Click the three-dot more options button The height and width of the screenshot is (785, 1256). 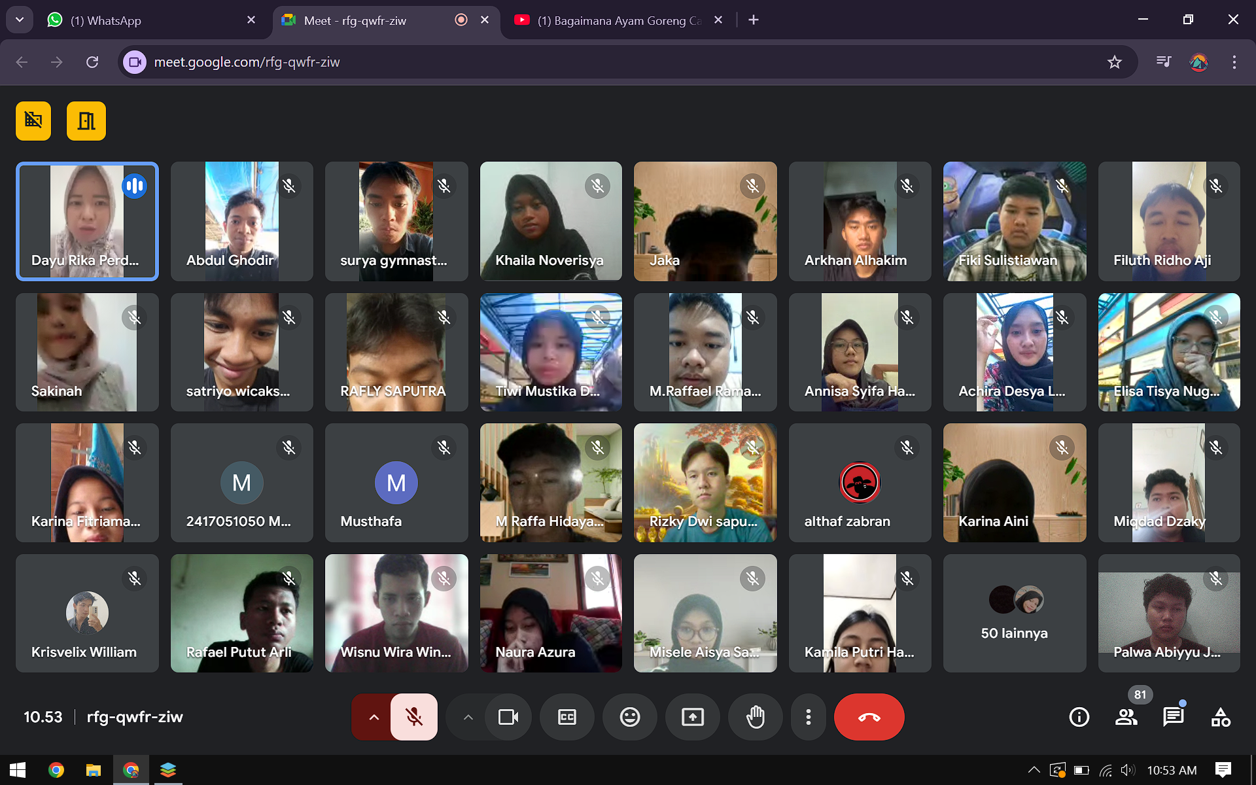pos(809,717)
